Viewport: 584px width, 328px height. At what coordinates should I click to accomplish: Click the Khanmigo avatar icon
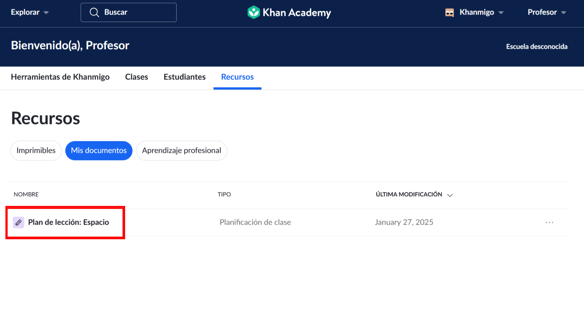[449, 13]
